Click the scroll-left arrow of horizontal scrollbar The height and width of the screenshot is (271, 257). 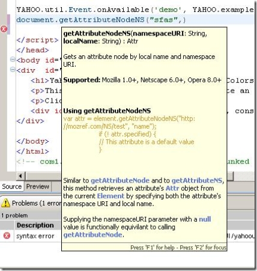pos(20,176)
